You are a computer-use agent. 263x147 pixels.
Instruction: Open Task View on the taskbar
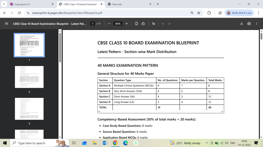pos(74,143)
